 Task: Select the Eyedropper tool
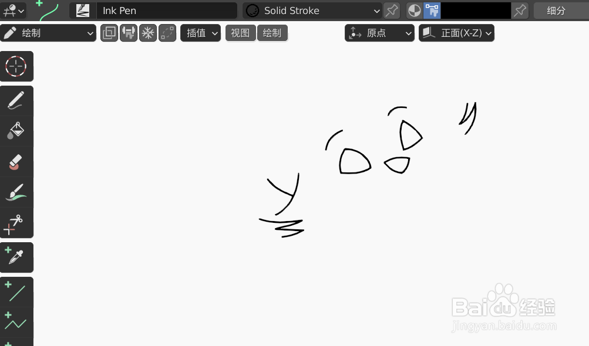click(16, 257)
